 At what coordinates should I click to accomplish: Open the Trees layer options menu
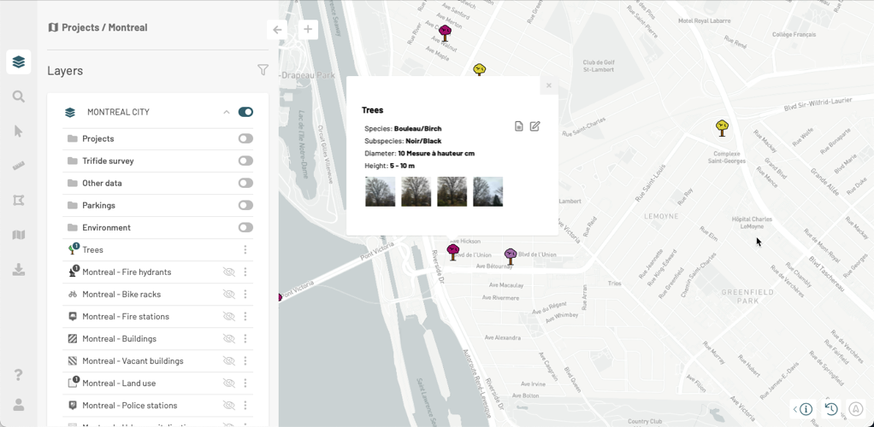click(x=245, y=250)
